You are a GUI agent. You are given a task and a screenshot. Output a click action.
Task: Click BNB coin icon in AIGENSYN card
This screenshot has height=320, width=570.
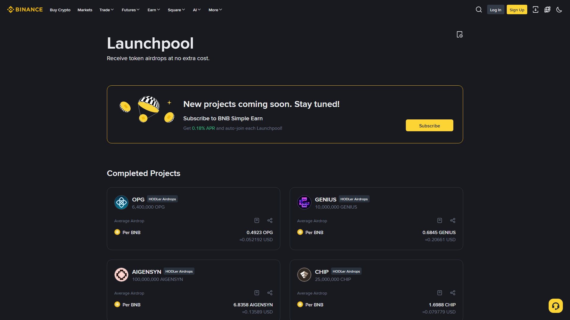[117, 304]
